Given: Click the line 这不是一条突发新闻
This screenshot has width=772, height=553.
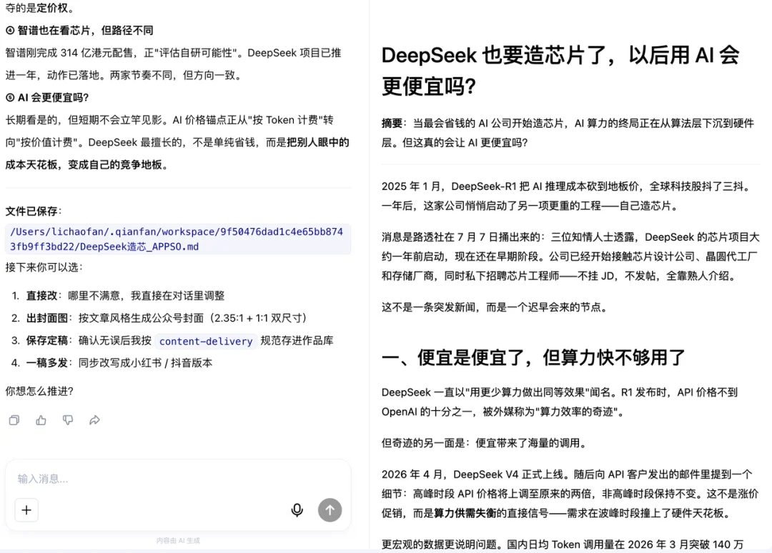Looking at the screenshot, I should click(496, 307).
